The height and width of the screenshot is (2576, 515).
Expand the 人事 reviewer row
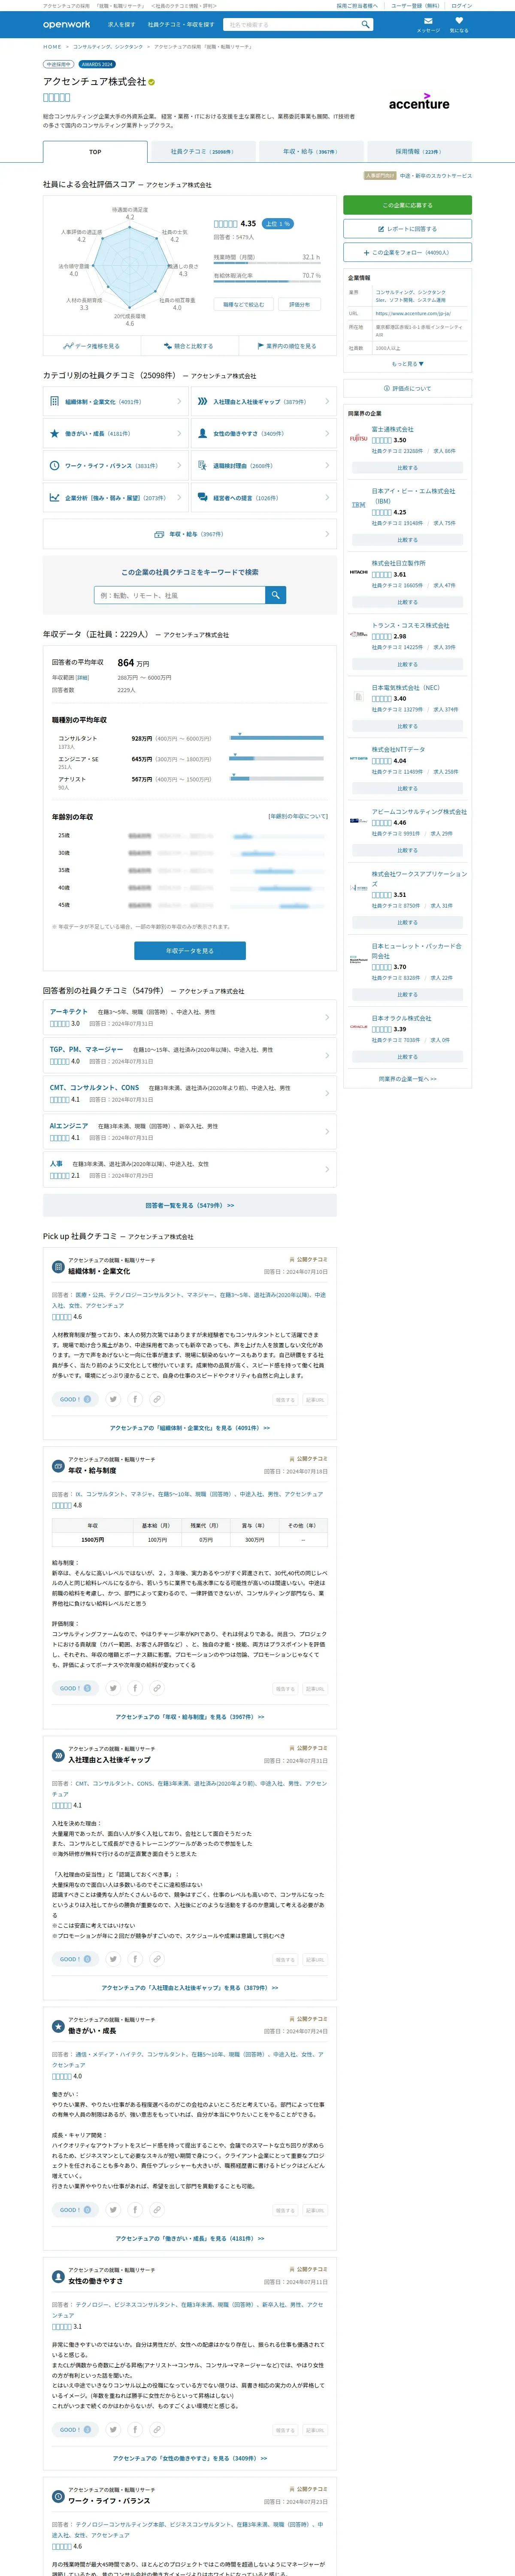click(190, 1170)
